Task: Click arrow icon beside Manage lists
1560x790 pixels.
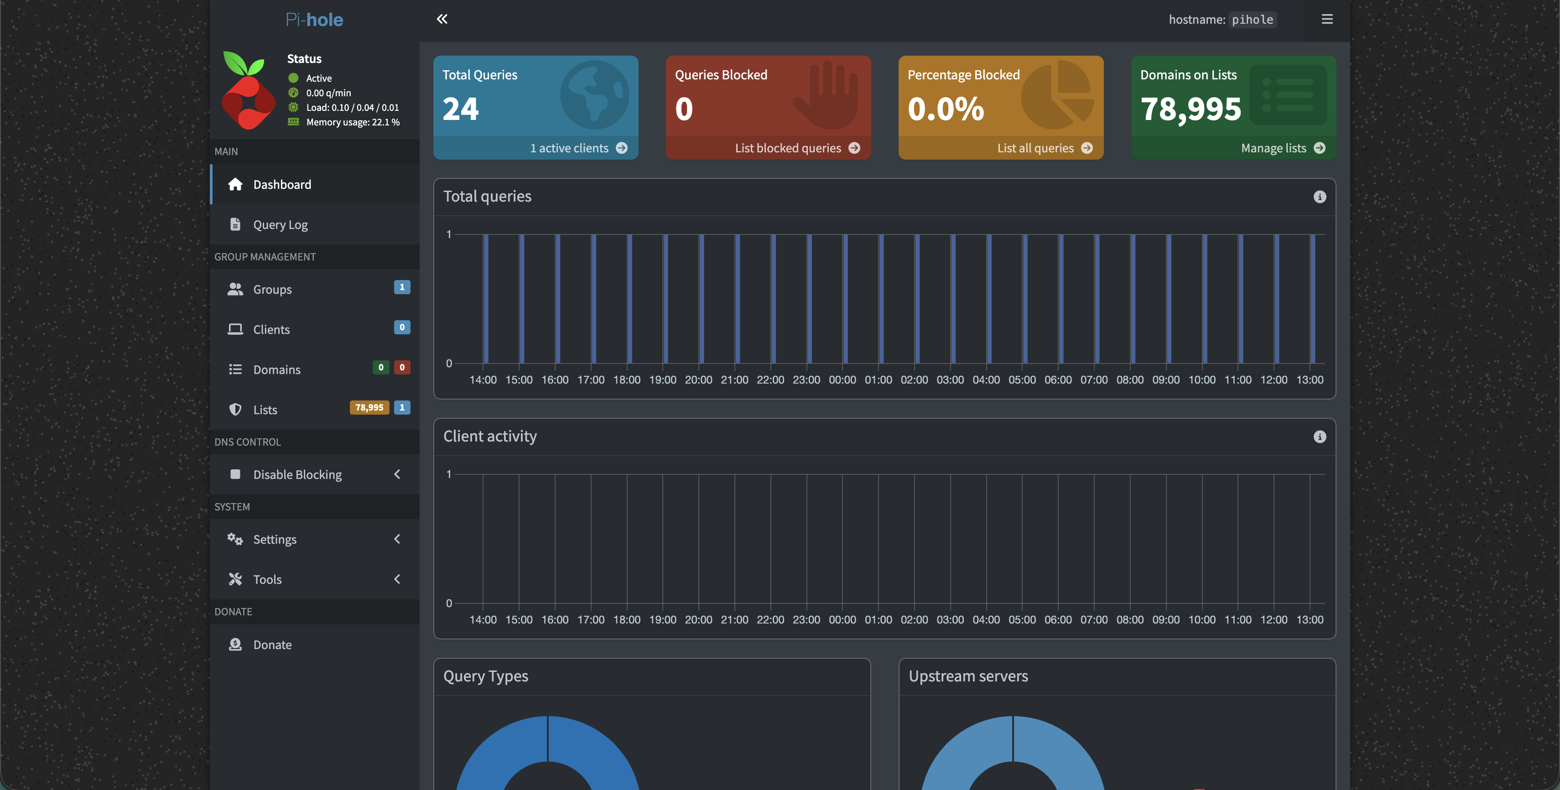Action: tap(1320, 148)
